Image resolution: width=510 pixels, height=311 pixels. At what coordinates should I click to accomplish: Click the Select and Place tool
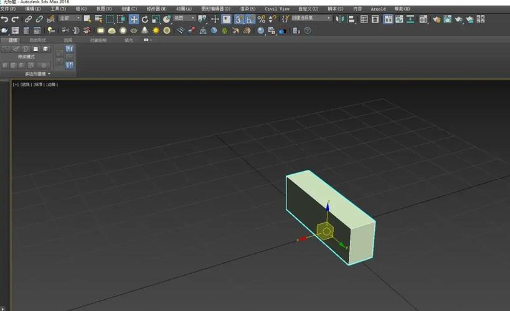[167, 19]
